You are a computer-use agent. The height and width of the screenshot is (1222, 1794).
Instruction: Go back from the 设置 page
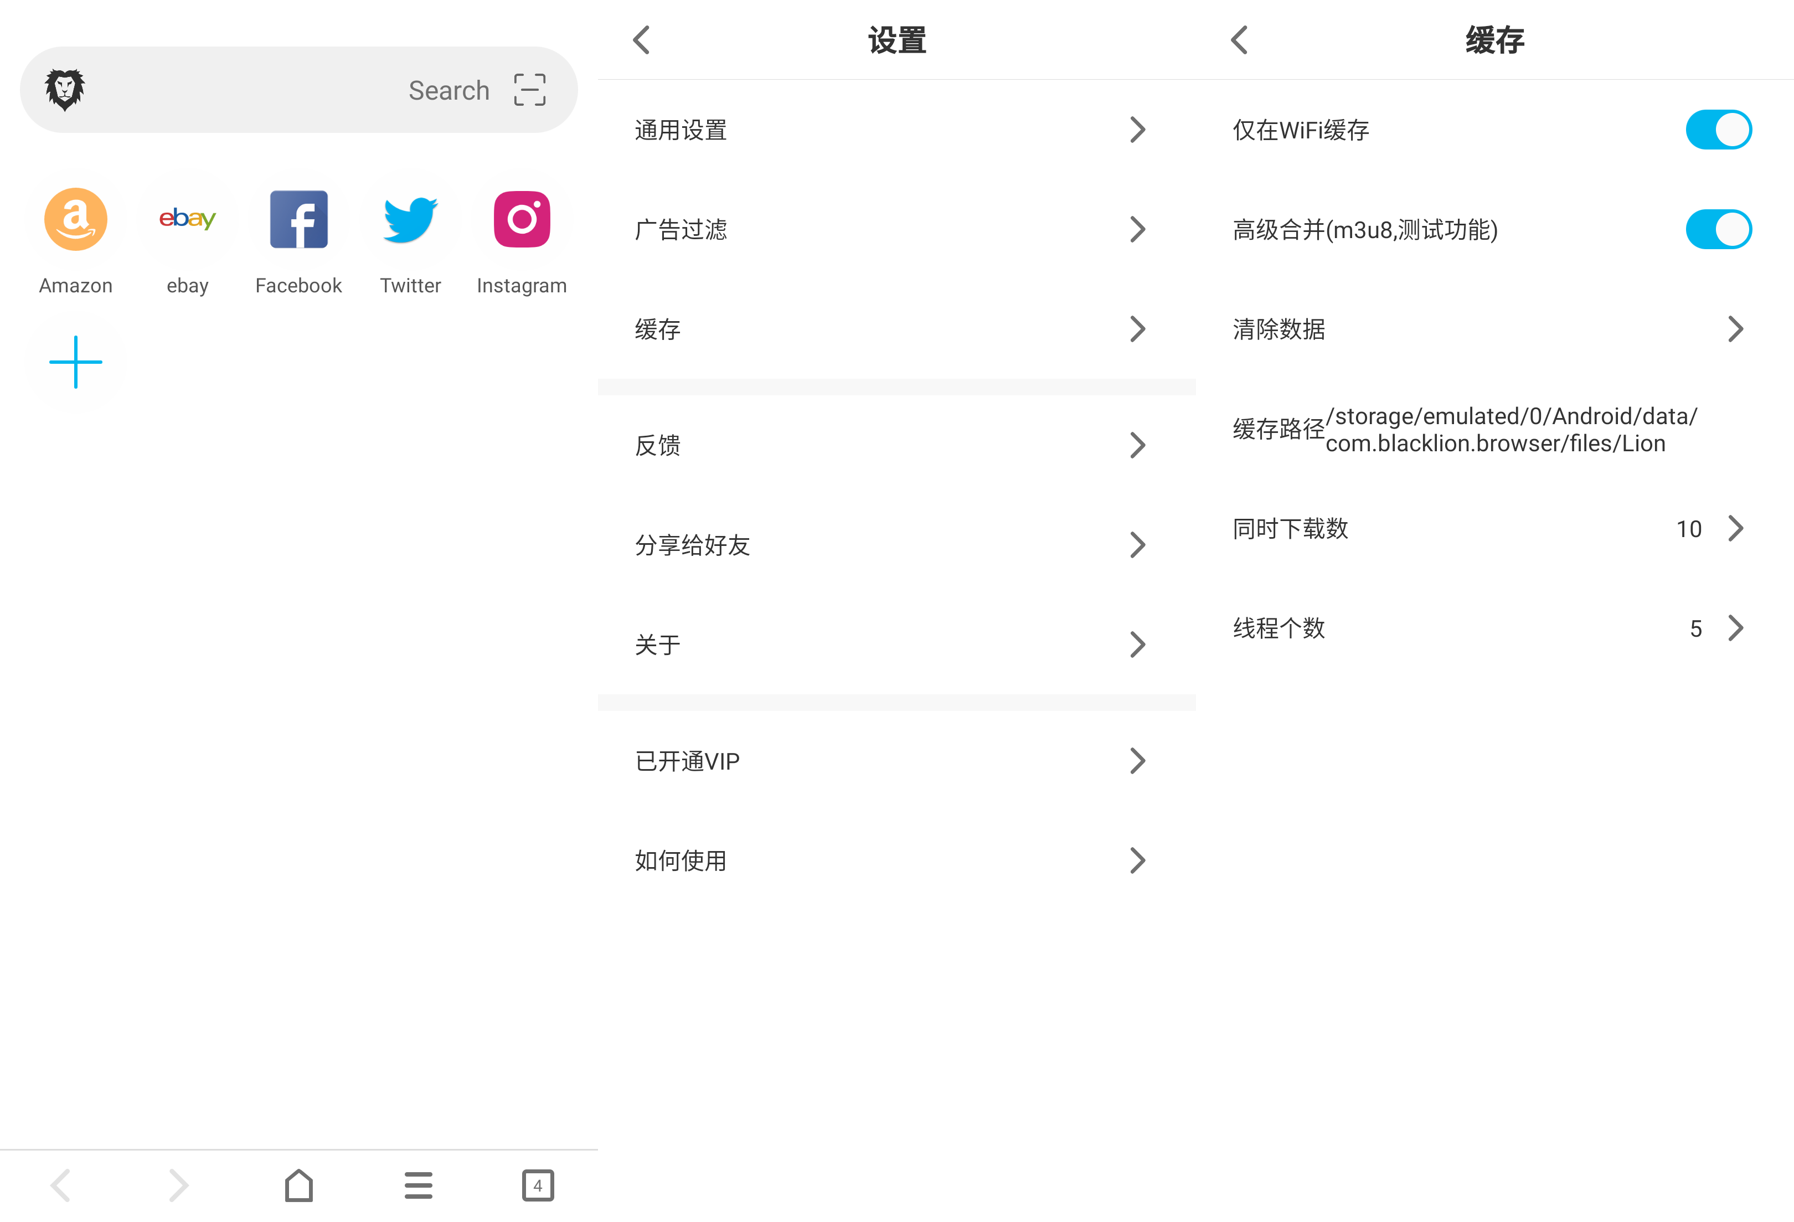642,40
